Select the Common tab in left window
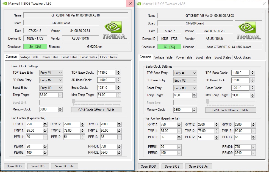269x172 pixels. 11,57
